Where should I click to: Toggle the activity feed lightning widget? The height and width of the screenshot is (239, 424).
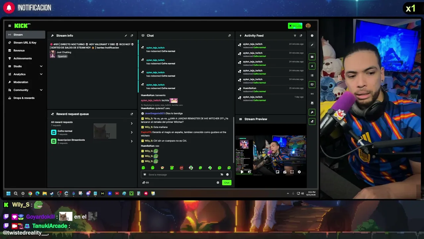[x=312, y=66]
